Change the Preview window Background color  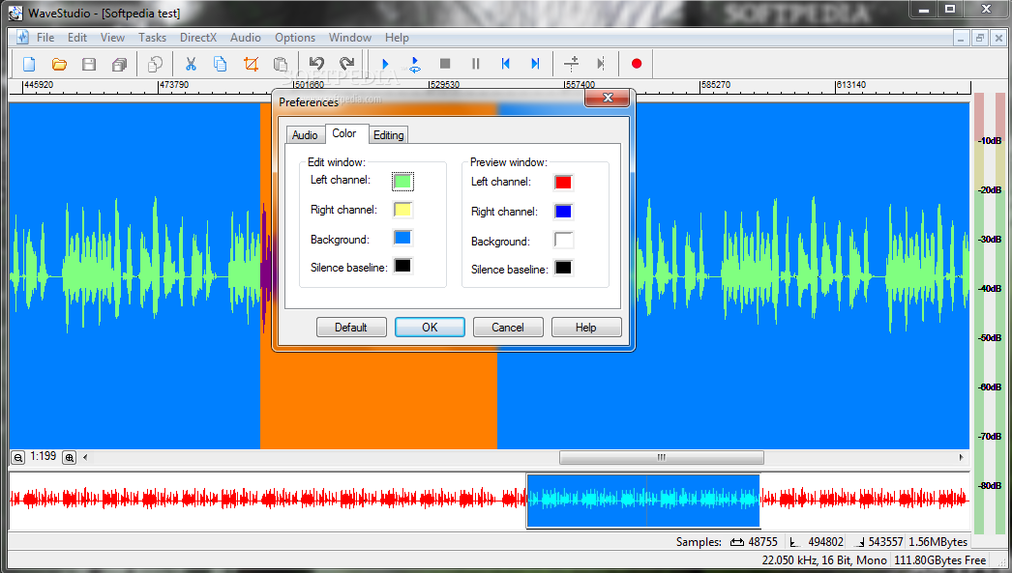coord(563,240)
